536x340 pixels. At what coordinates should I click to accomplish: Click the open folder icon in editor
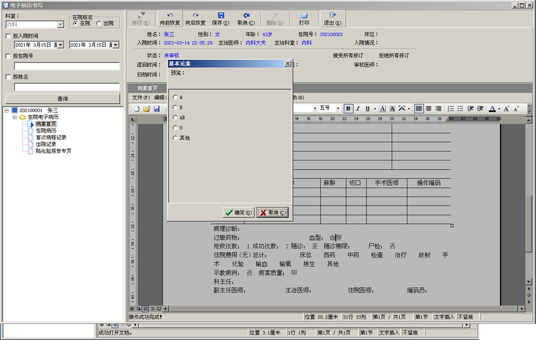[x=147, y=109]
